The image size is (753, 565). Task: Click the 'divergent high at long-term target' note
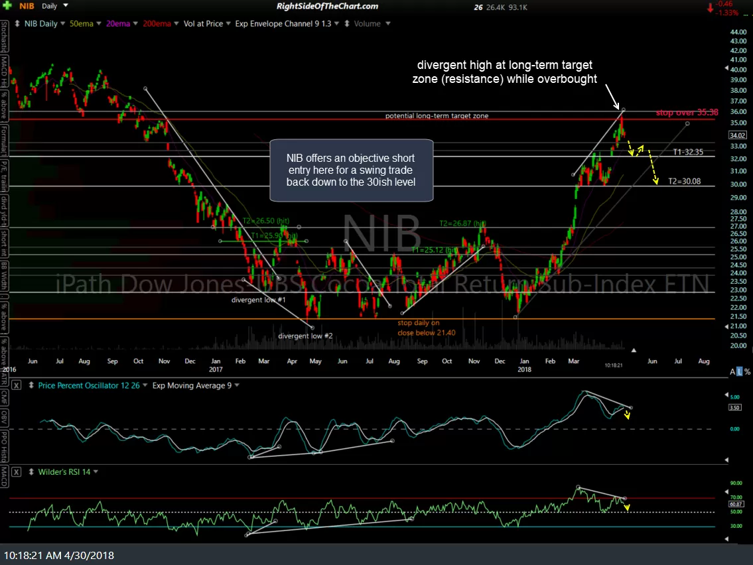[x=504, y=72]
